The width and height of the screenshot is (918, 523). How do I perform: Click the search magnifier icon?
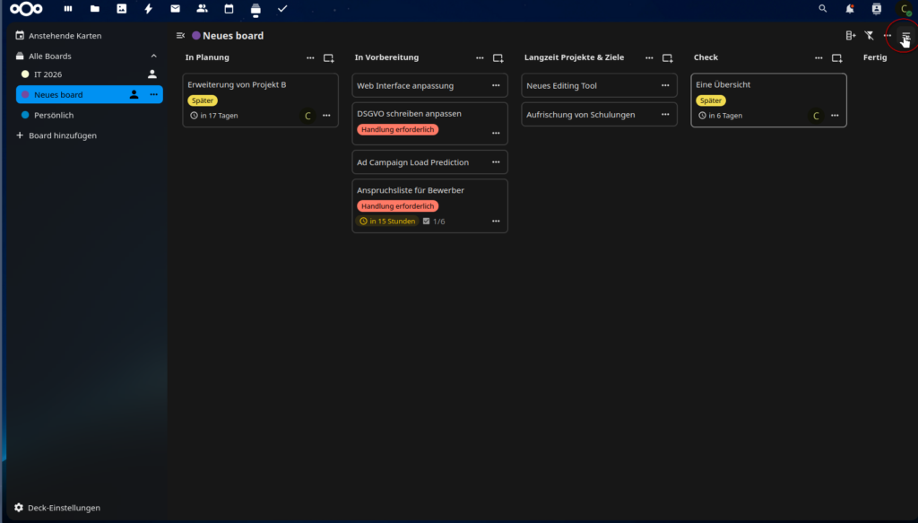tap(823, 9)
